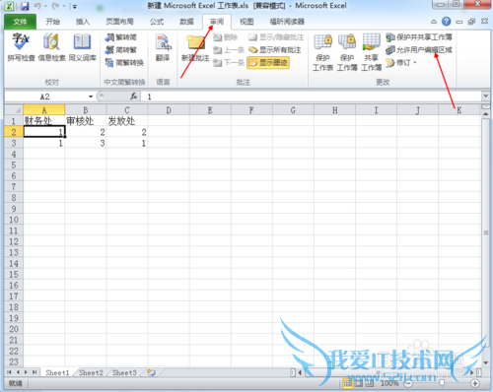Viewport: 493px width, 392px height.
Task: Click the Redo arrow in quick access toolbar
Action: tap(55, 6)
